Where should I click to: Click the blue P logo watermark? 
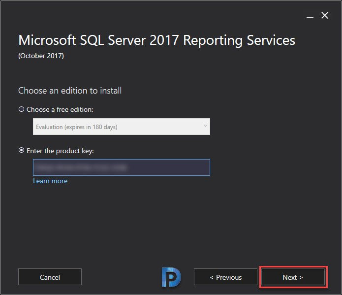(171, 277)
